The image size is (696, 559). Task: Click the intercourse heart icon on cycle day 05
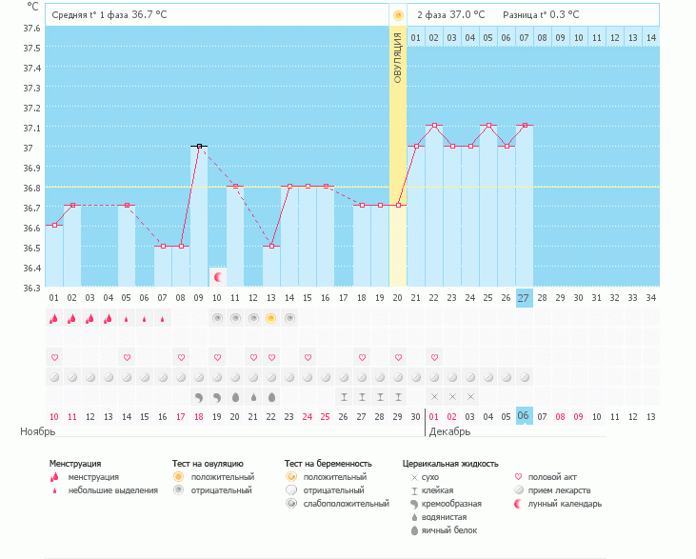pos(127,357)
